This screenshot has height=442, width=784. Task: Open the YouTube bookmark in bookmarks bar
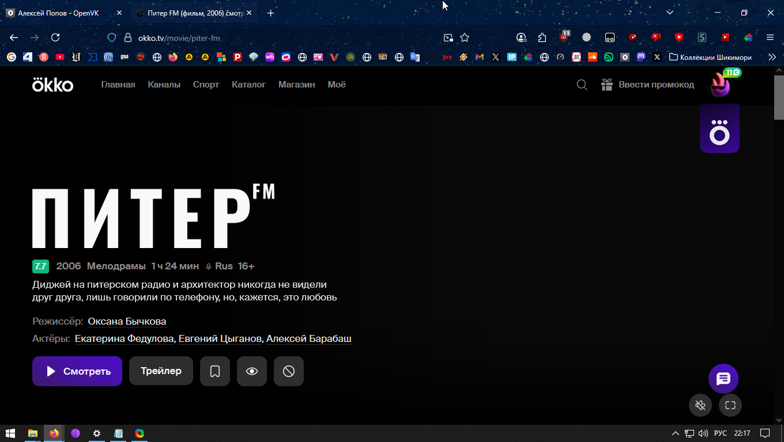click(x=60, y=57)
